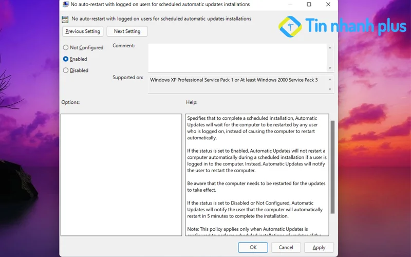Click the Supported on scroll up arrow
The image size is (411, 257).
click(x=330, y=80)
